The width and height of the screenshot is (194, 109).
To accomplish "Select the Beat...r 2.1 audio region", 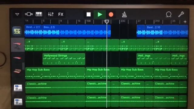I will coord(33,31).
